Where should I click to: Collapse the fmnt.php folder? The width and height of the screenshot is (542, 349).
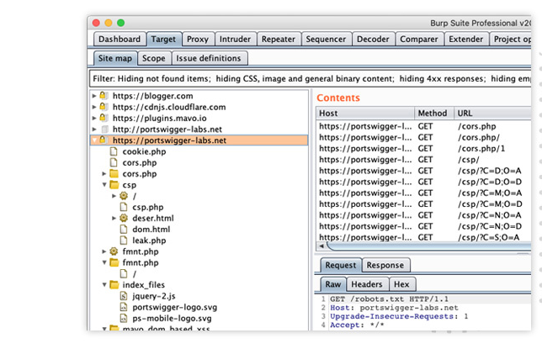pyautogui.click(x=104, y=262)
